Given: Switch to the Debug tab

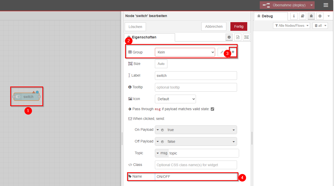Looking at the screenshot, I should click(268, 16).
